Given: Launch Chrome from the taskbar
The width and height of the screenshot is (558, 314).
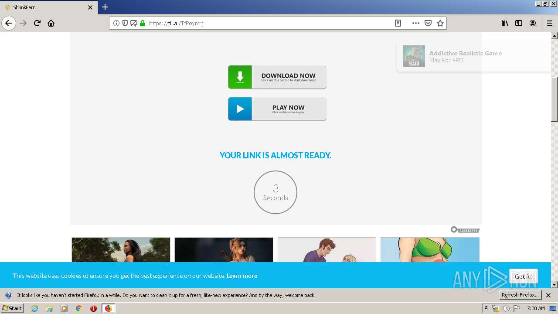Looking at the screenshot, I should point(79,308).
